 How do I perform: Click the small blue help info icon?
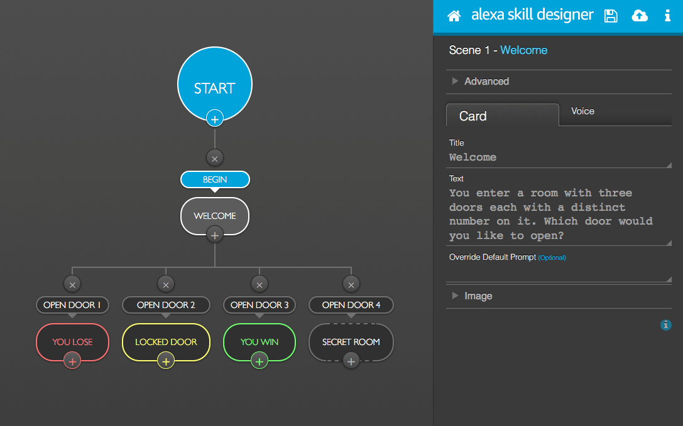coord(666,325)
